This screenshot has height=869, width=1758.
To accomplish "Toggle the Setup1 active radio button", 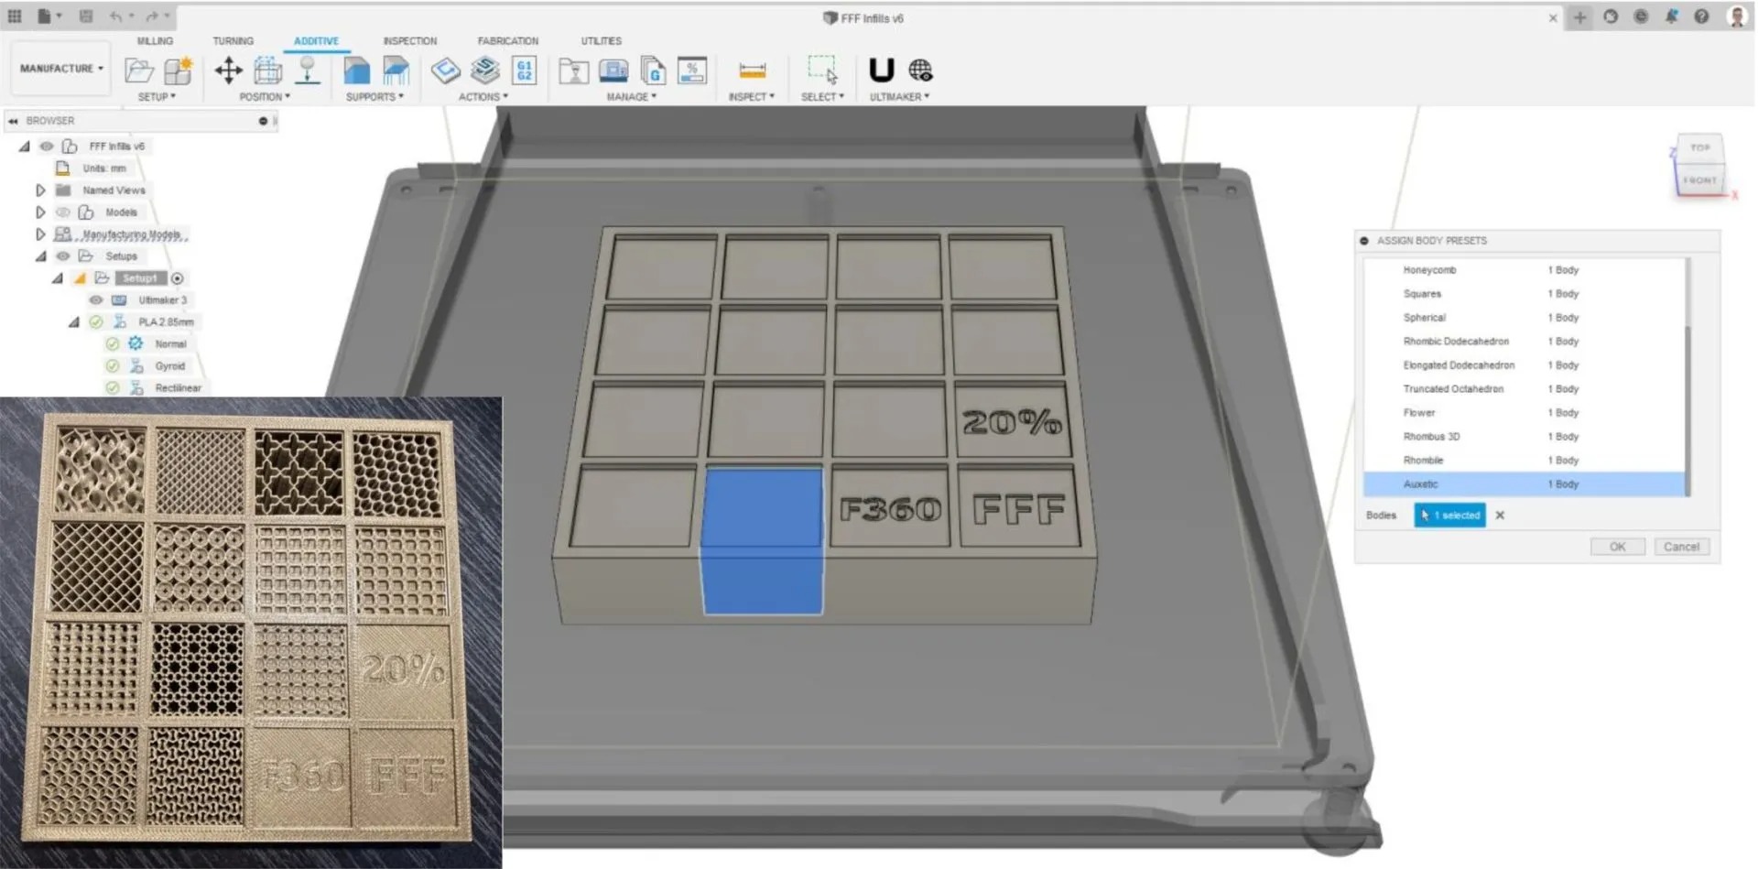I will coord(178,278).
